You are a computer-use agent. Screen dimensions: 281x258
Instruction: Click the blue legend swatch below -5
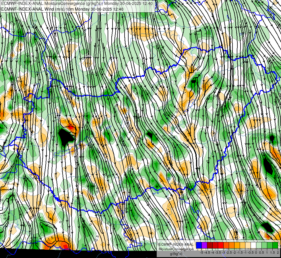coord(199,245)
